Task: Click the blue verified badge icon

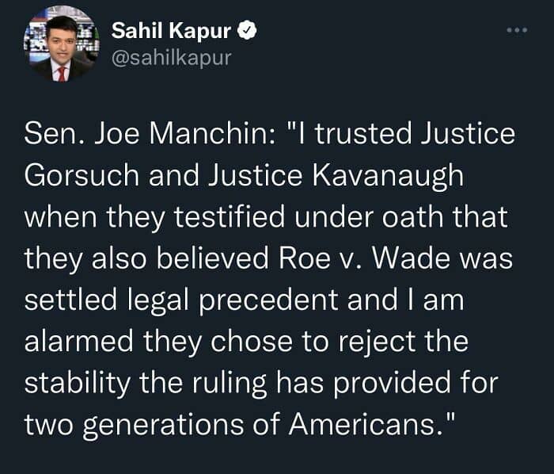Action: click(246, 32)
